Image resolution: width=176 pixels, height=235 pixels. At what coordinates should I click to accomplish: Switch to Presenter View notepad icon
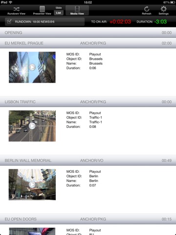click(x=42, y=9)
